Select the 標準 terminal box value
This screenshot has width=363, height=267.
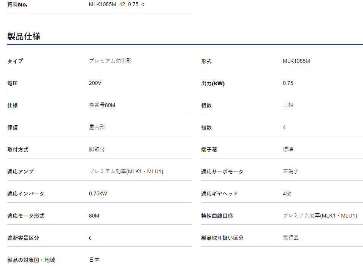pos(288,149)
